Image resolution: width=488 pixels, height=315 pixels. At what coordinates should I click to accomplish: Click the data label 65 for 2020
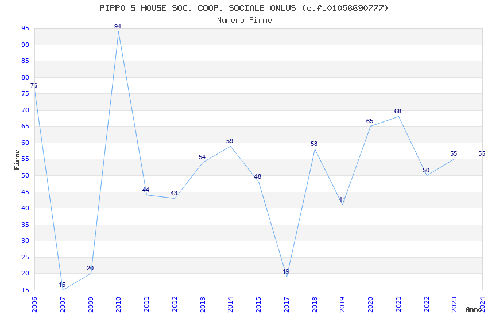coord(370,121)
